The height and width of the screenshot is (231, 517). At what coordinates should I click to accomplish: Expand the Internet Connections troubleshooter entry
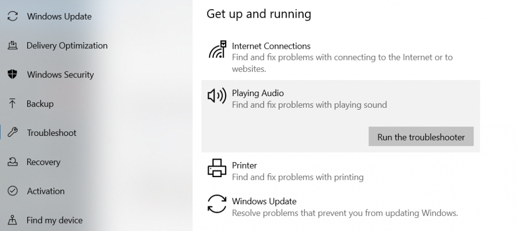271,46
